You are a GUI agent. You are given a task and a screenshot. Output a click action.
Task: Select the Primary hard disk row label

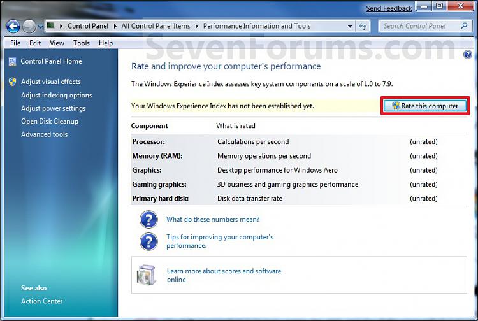[x=161, y=199]
